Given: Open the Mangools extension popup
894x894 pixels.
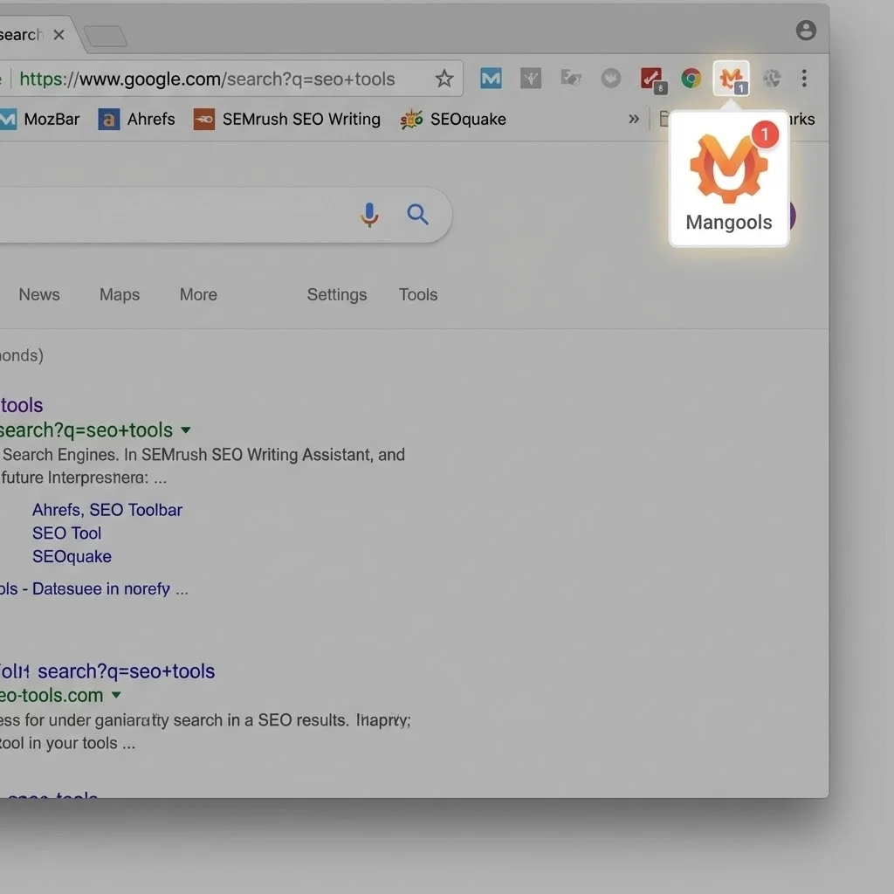Looking at the screenshot, I should pos(731,79).
